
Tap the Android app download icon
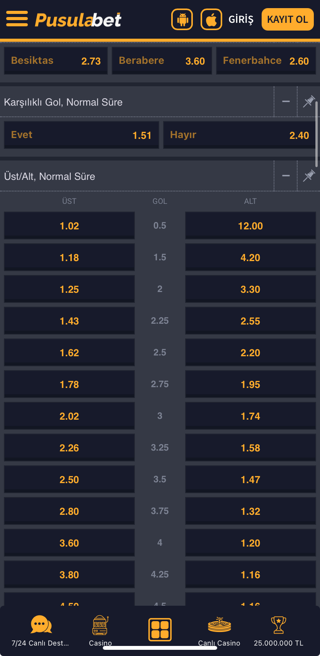point(182,19)
